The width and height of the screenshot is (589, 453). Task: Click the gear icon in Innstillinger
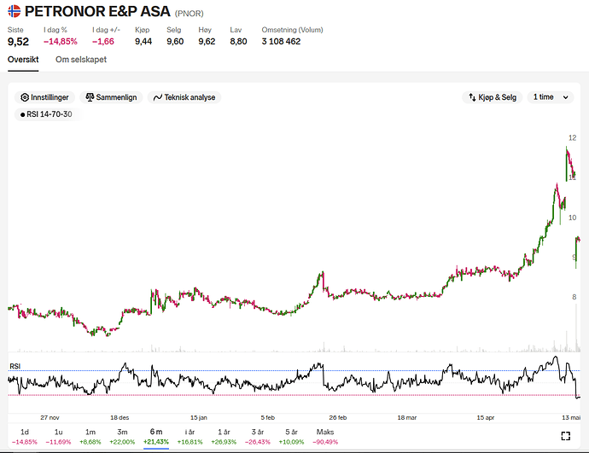[x=25, y=97]
